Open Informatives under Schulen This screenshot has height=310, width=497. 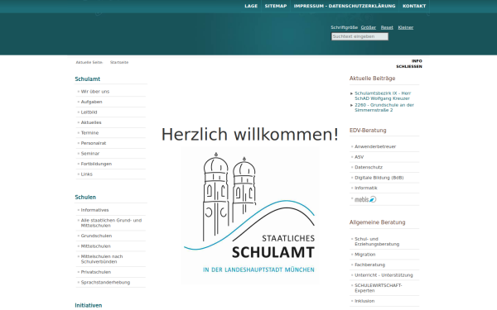(94, 210)
